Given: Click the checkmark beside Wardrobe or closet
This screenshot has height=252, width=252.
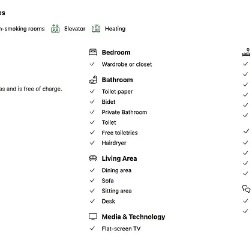Looking at the screenshot, I should click(x=92, y=64).
